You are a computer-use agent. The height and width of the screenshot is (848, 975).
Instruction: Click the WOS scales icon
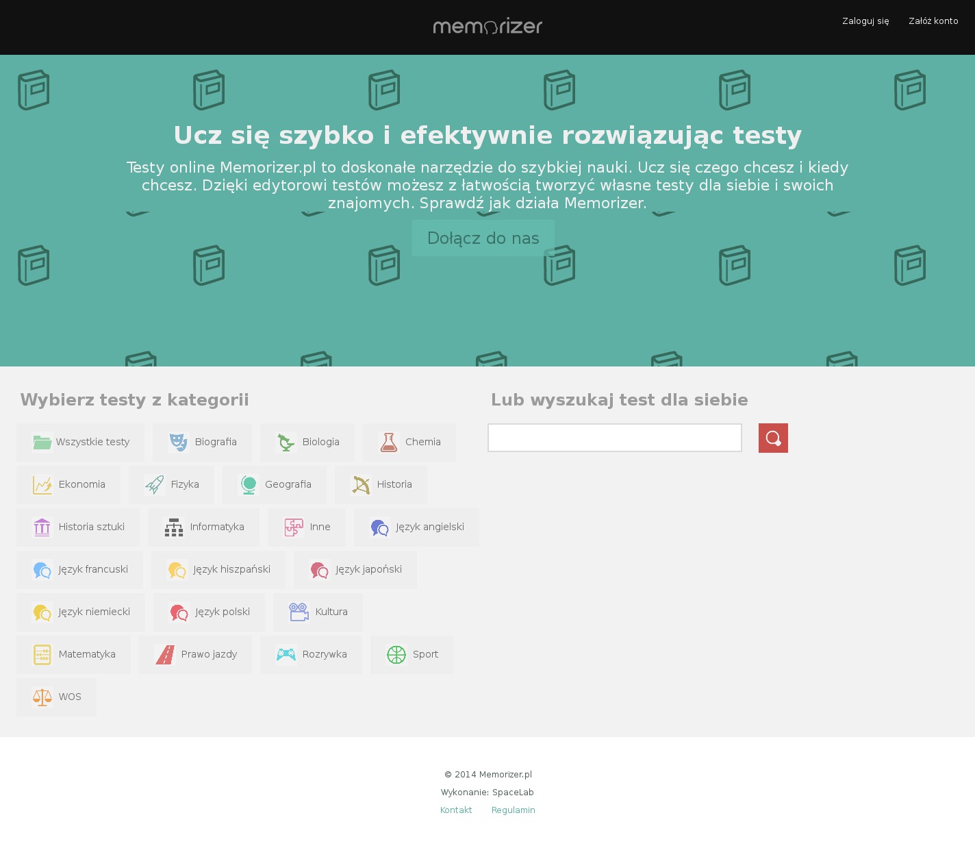(x=42, y=697)
